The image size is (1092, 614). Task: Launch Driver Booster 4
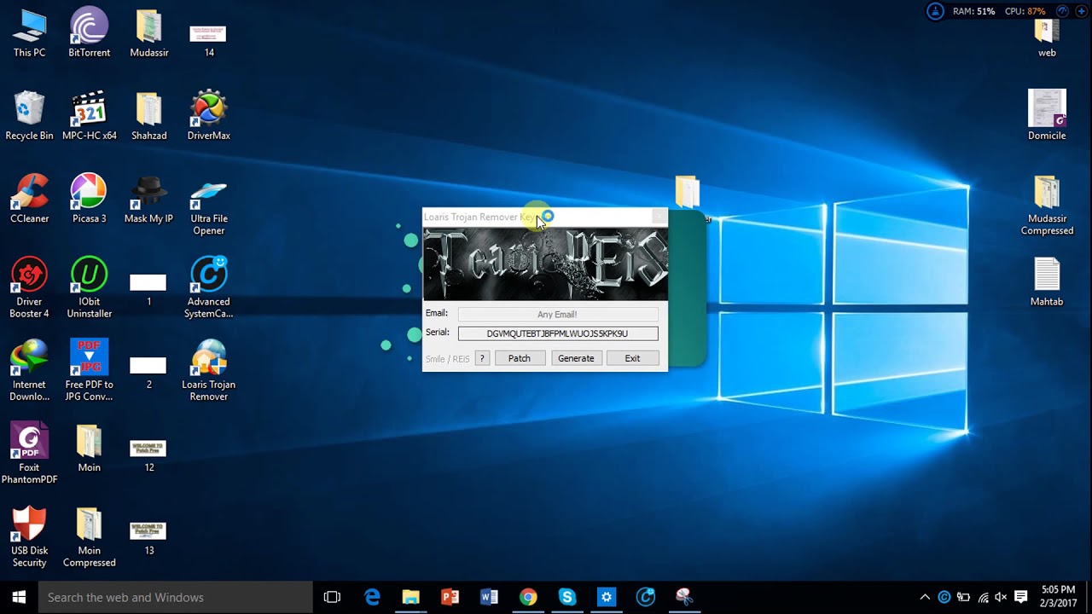29,288
